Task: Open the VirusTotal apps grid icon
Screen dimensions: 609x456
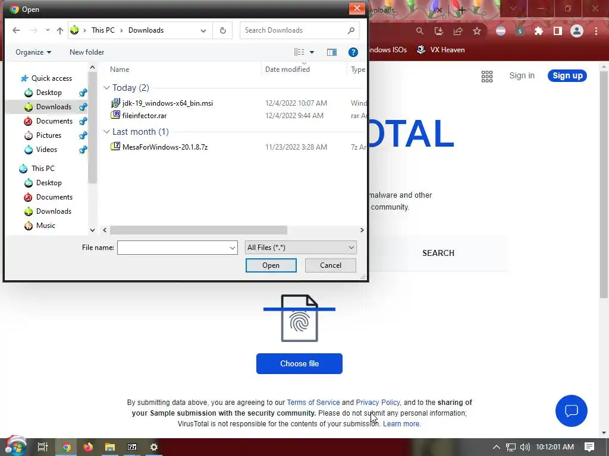Action: point(486,77)
